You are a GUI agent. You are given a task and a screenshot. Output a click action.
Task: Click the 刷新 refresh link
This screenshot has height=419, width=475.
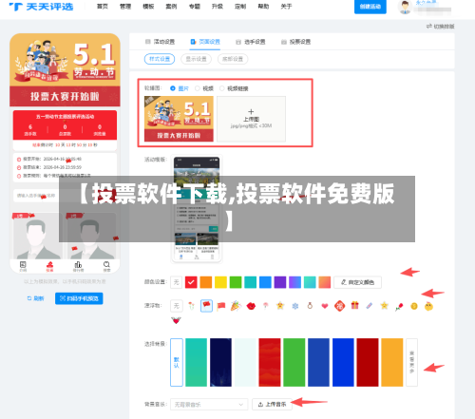point(35,298)
